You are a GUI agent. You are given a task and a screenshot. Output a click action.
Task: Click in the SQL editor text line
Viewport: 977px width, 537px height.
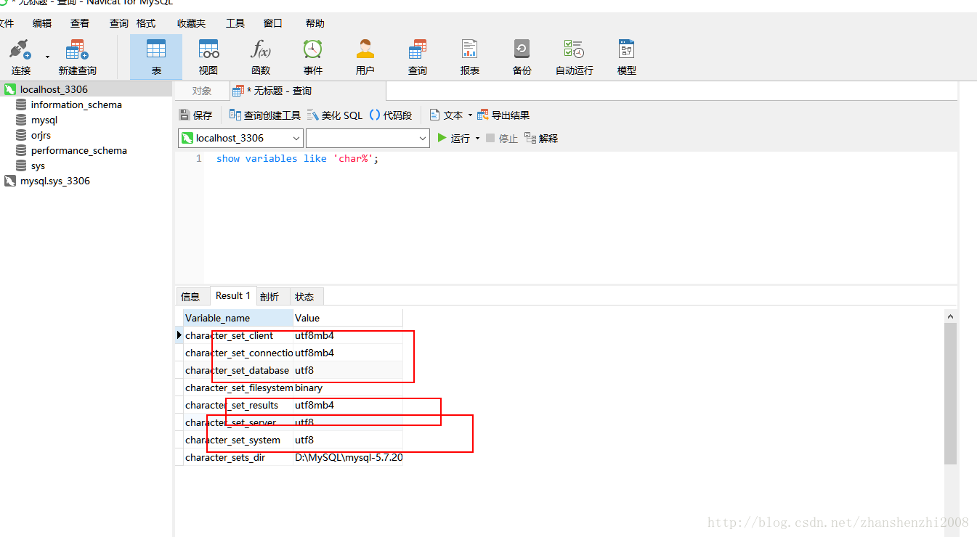point(297,158)
